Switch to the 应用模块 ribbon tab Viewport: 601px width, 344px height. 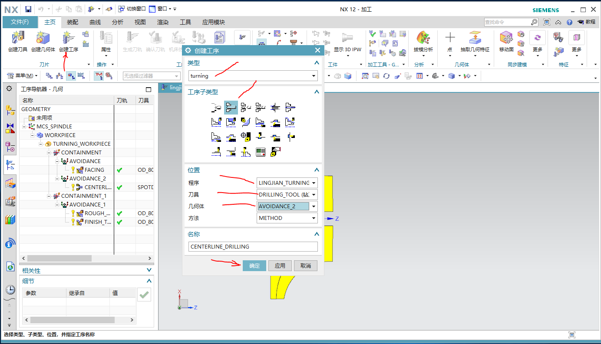click(x=214, y=23)
